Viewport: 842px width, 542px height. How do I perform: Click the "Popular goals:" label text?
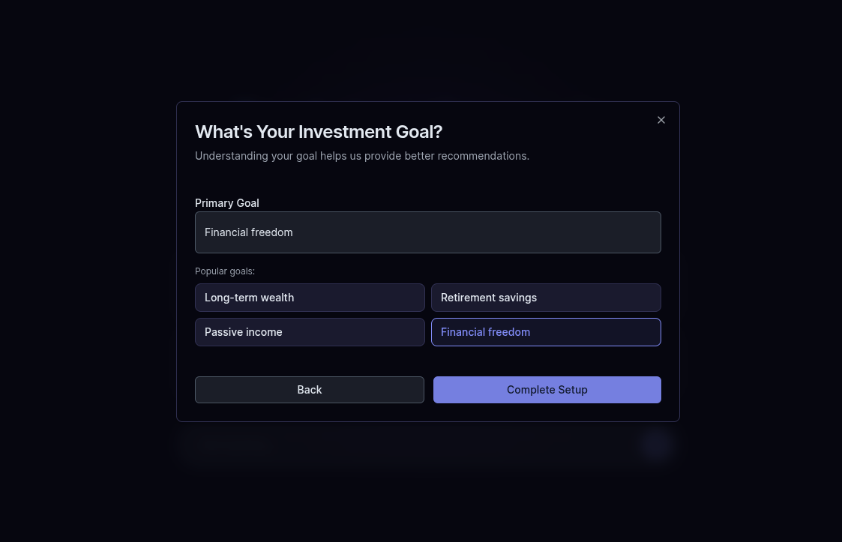[x=225, y=271]
